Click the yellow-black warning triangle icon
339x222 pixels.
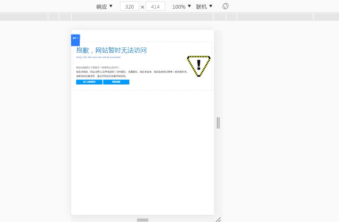pos(198,66)
